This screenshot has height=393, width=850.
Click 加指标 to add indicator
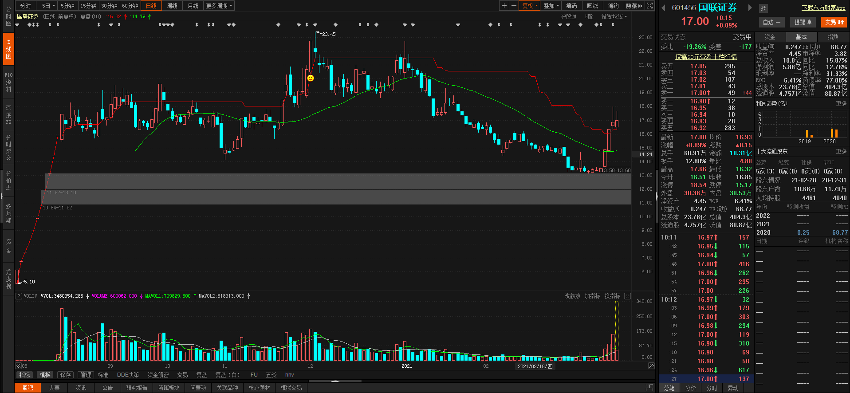(592, 296)
